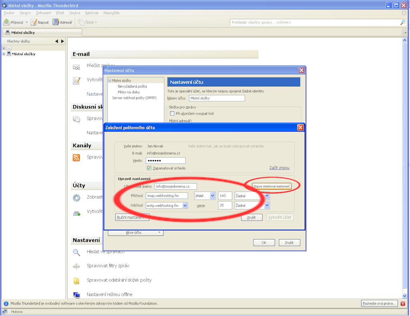Open the Zobrazení menu
The image size is (410, 316).
(x=43, y=13)
